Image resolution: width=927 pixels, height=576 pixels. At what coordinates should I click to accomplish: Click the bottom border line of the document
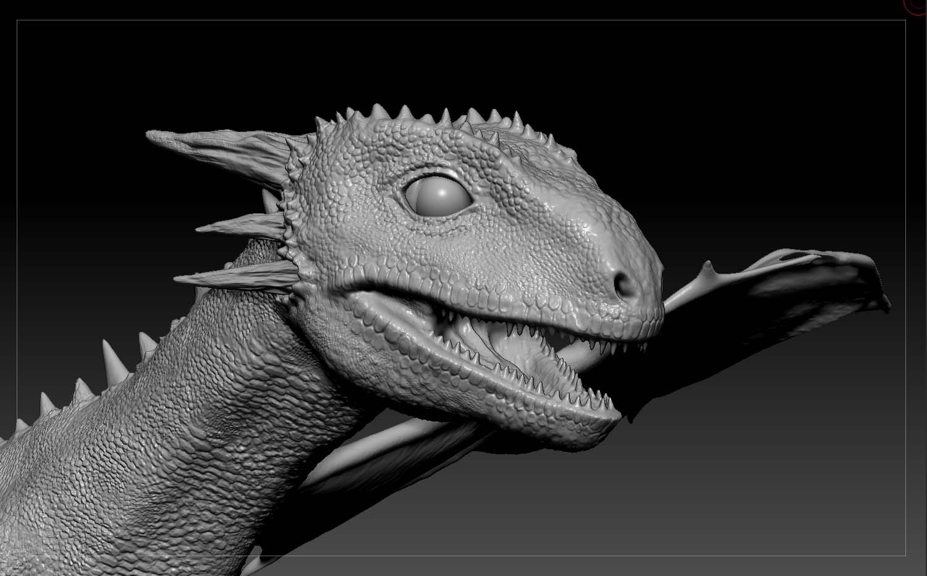tap(433, 556)
